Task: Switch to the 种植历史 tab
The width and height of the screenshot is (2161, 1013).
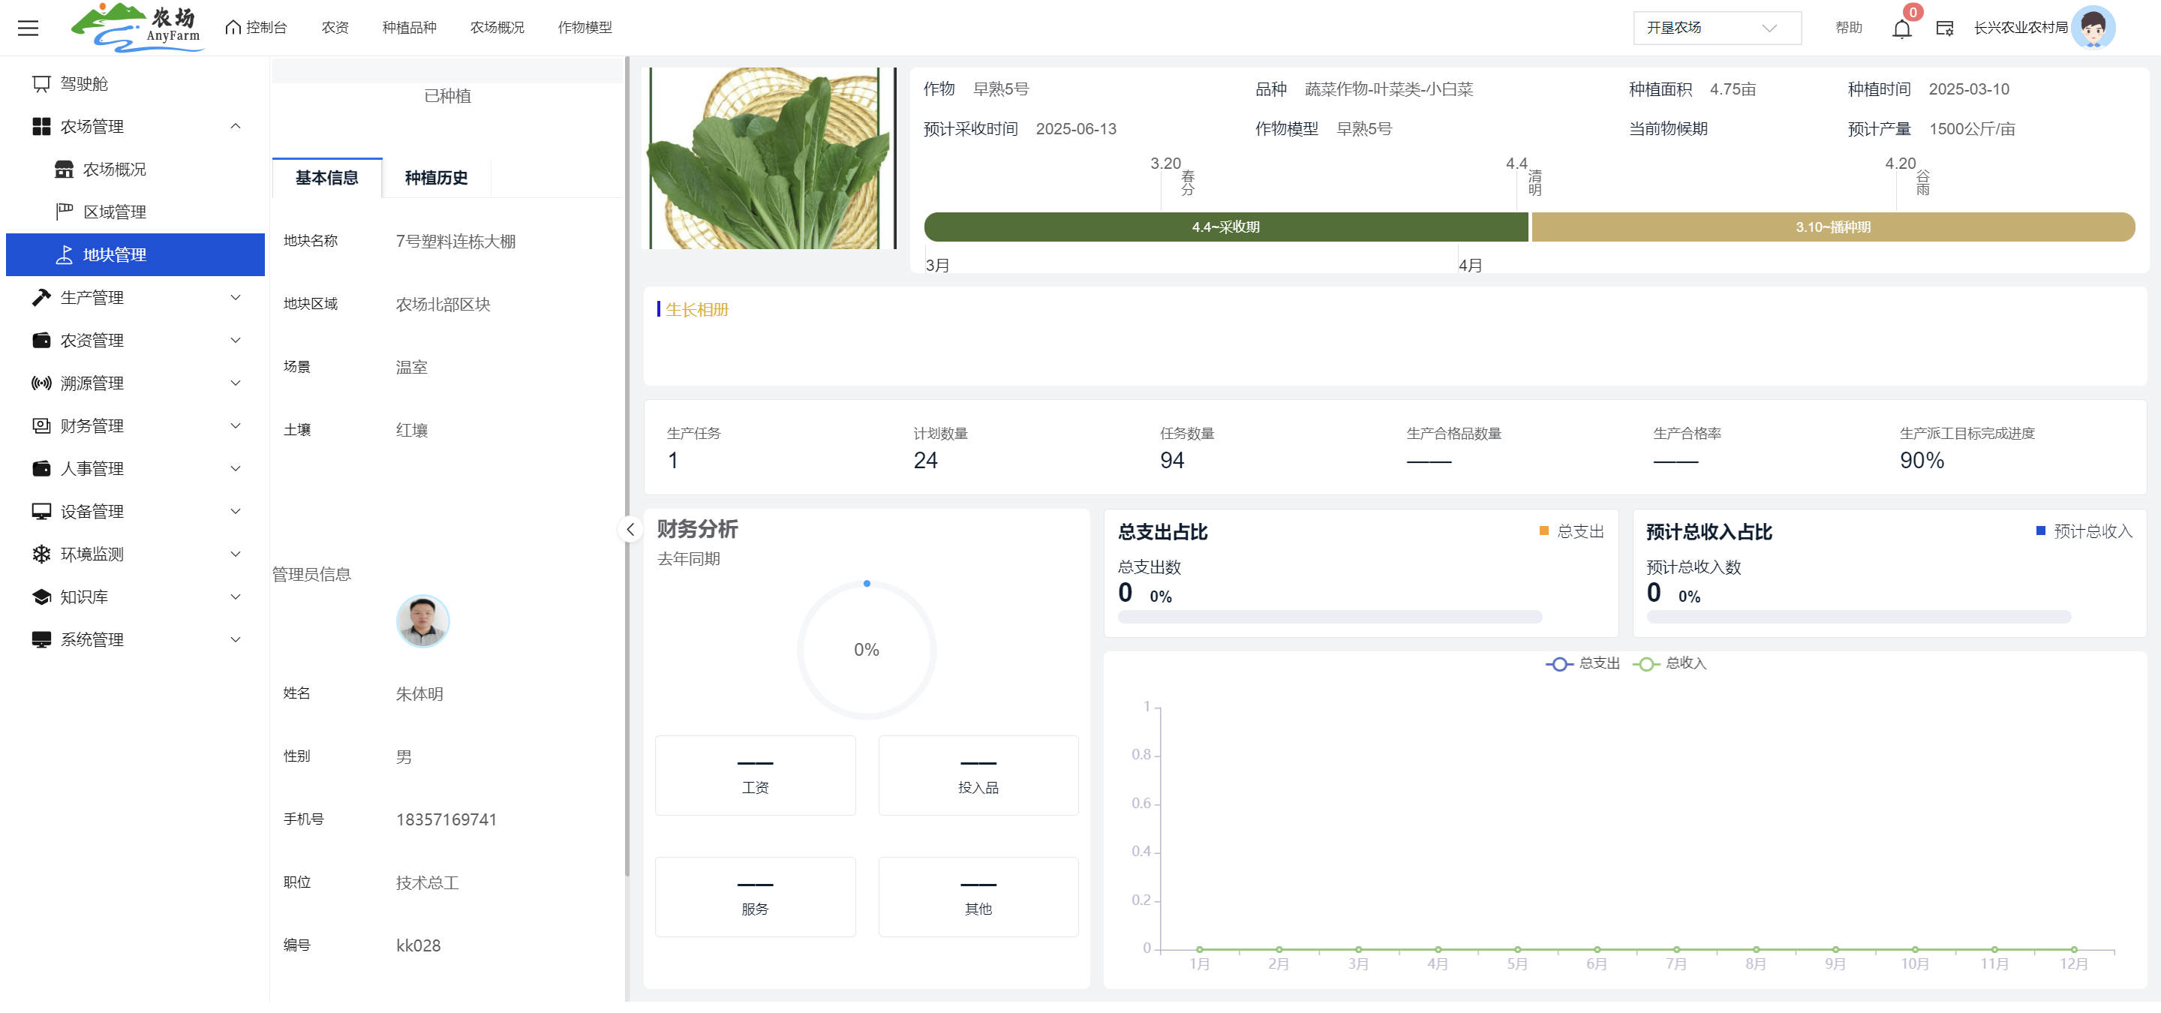Action: pyautogui.click(x=435, y=178)
